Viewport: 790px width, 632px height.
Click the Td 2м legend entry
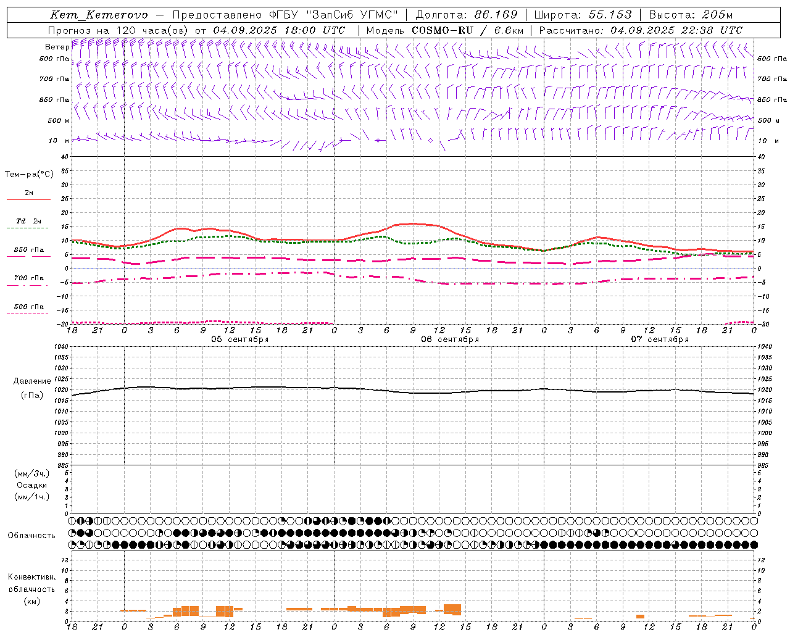click(28, 221)
